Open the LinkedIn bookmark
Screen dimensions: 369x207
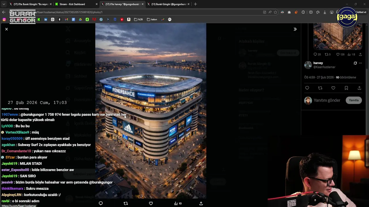coord(46,19)
